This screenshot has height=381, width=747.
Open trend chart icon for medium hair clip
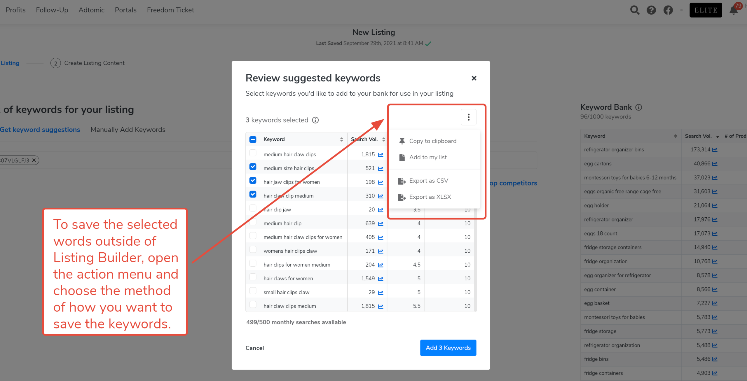[x=381, y=224]
